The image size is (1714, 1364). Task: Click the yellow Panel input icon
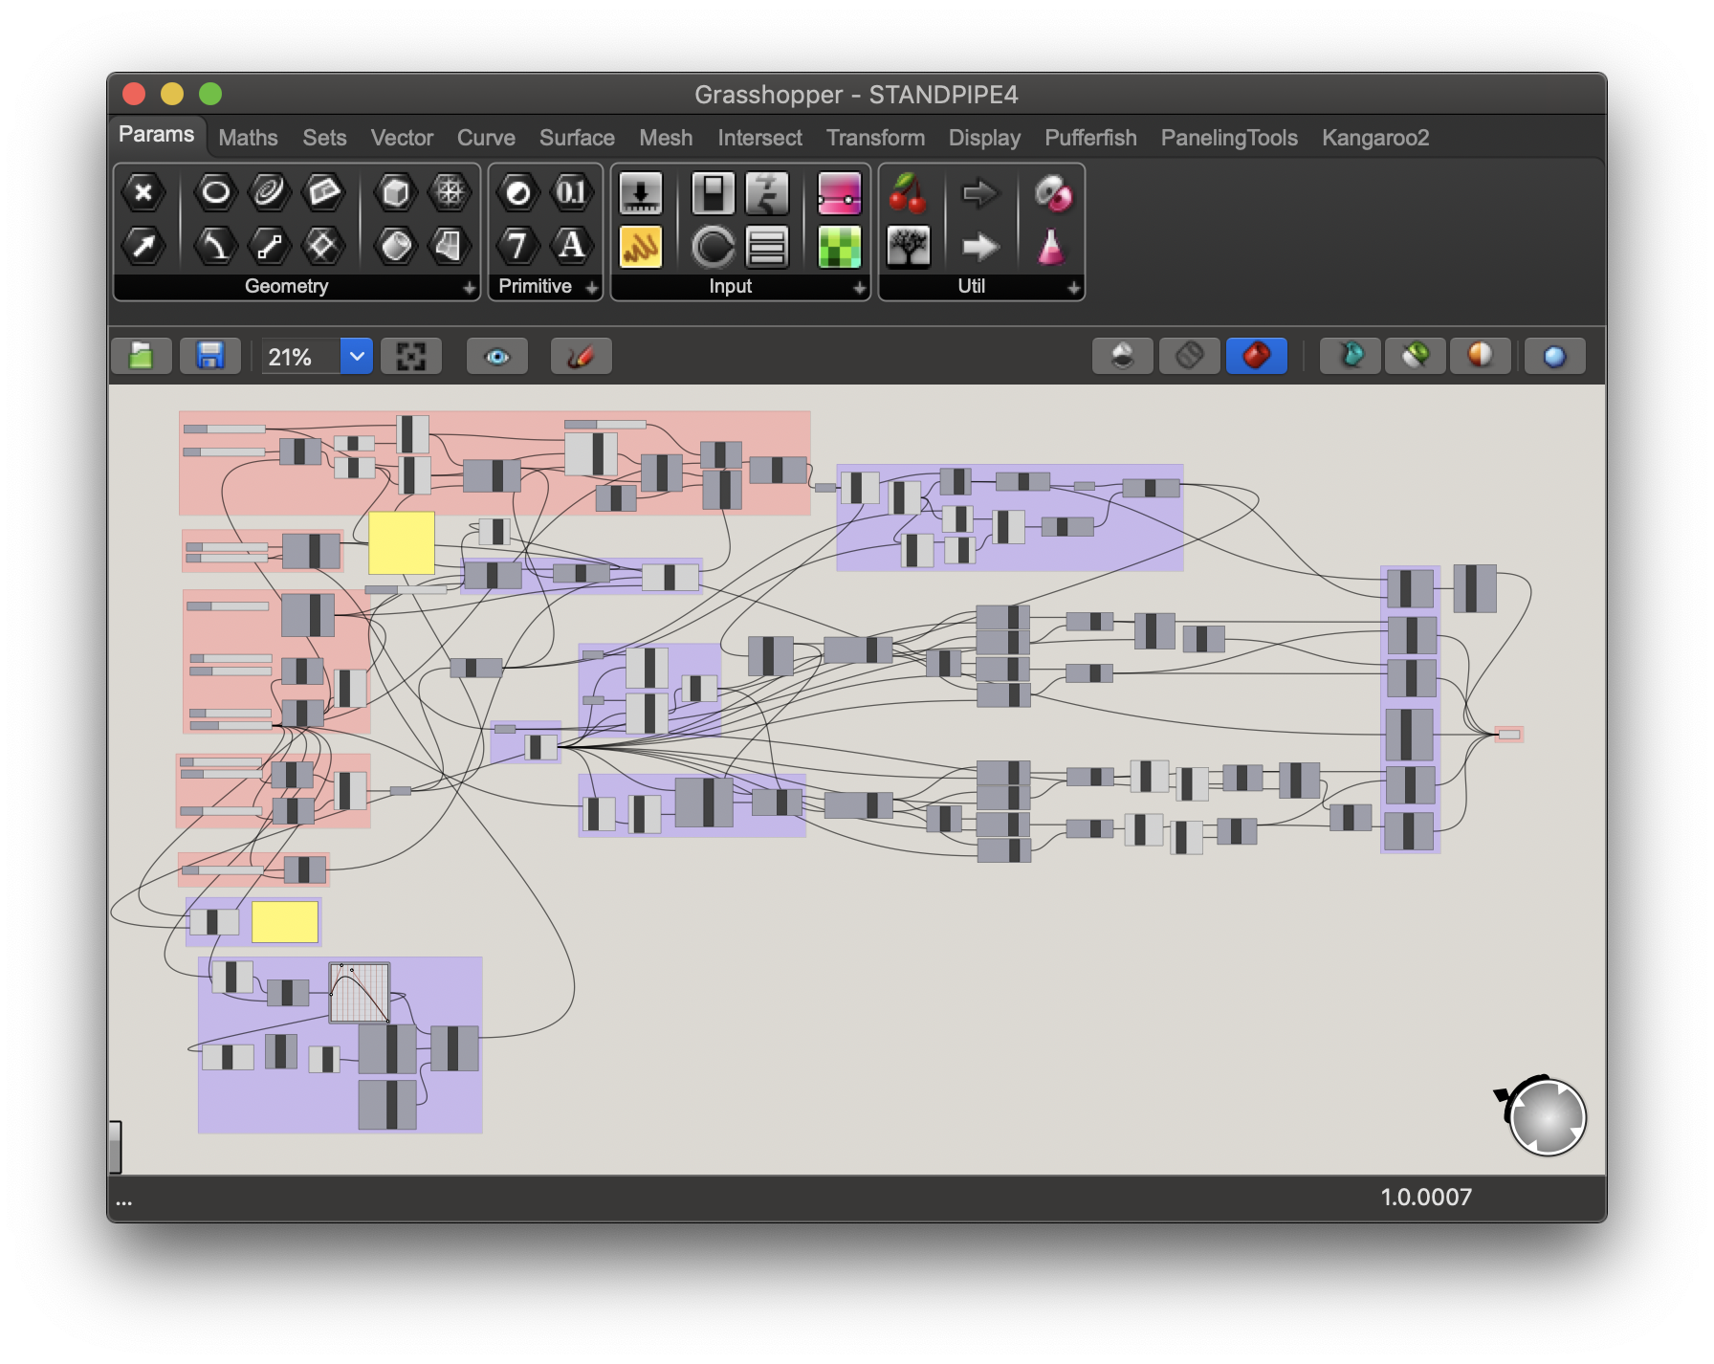640,247
